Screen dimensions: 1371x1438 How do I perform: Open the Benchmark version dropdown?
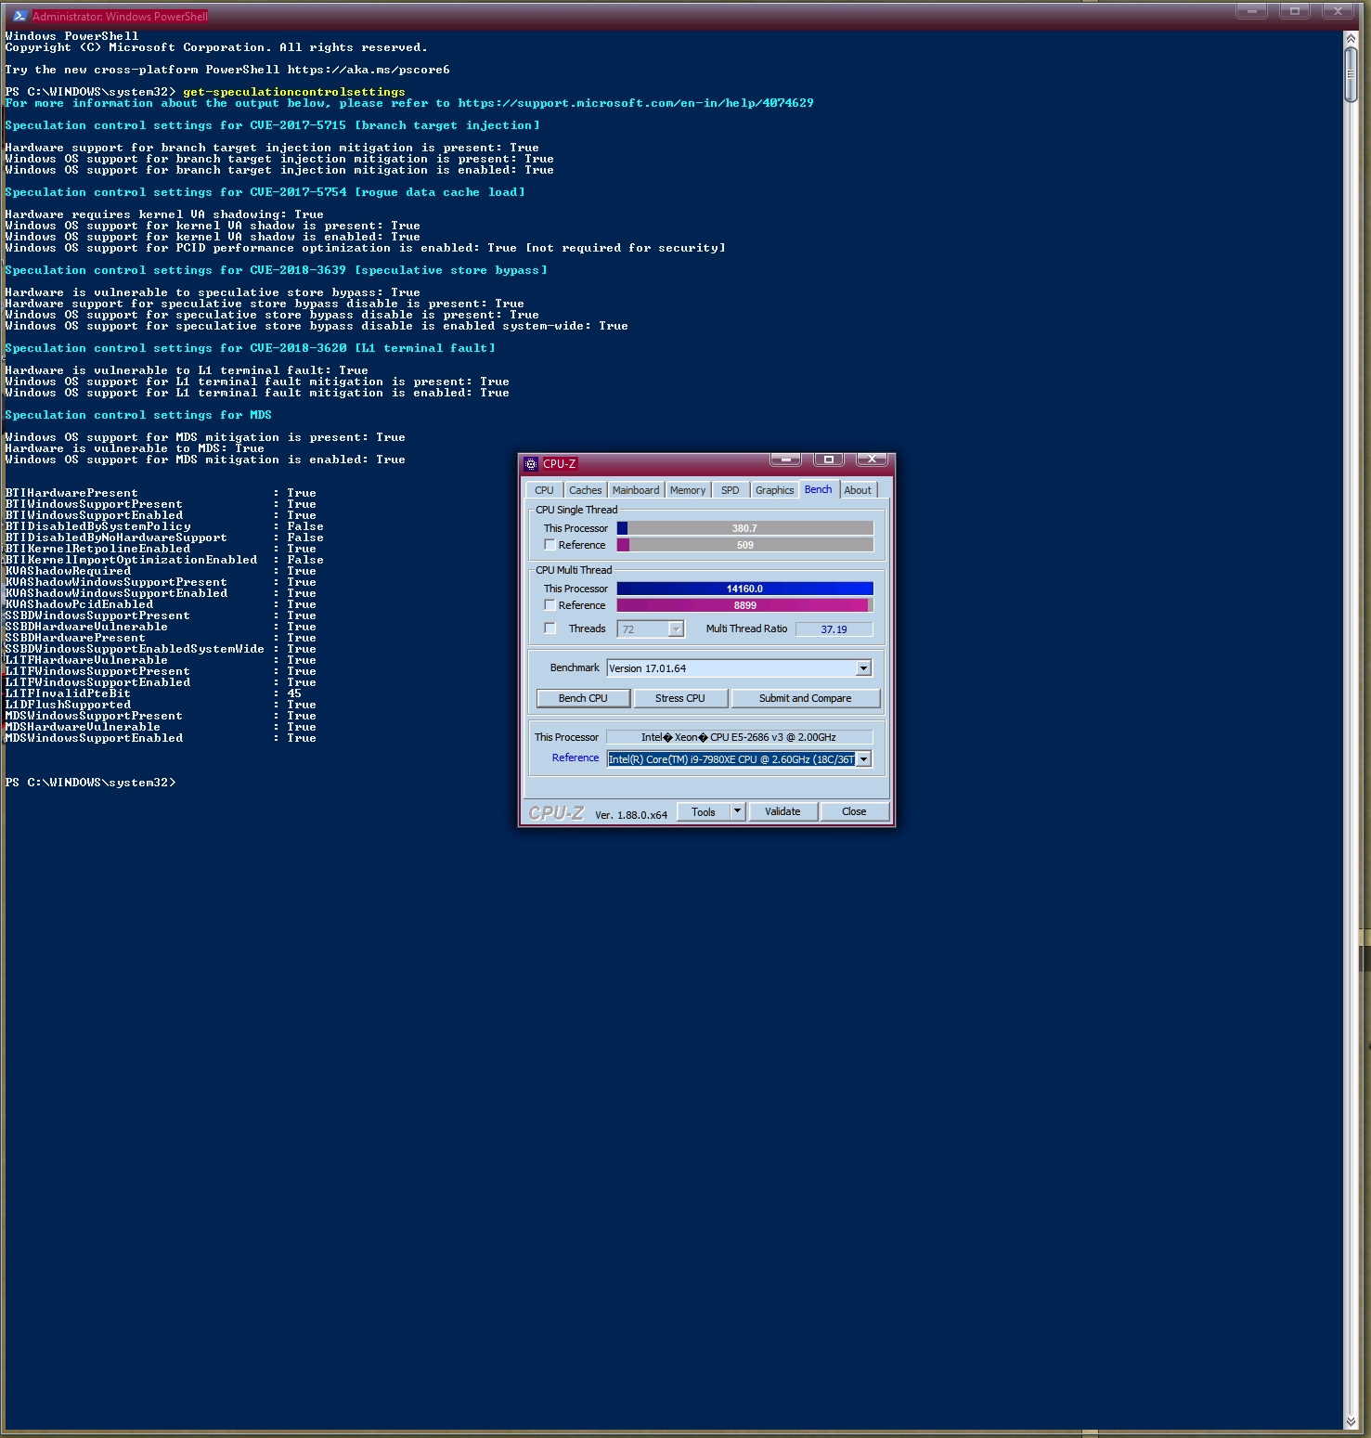863,668
